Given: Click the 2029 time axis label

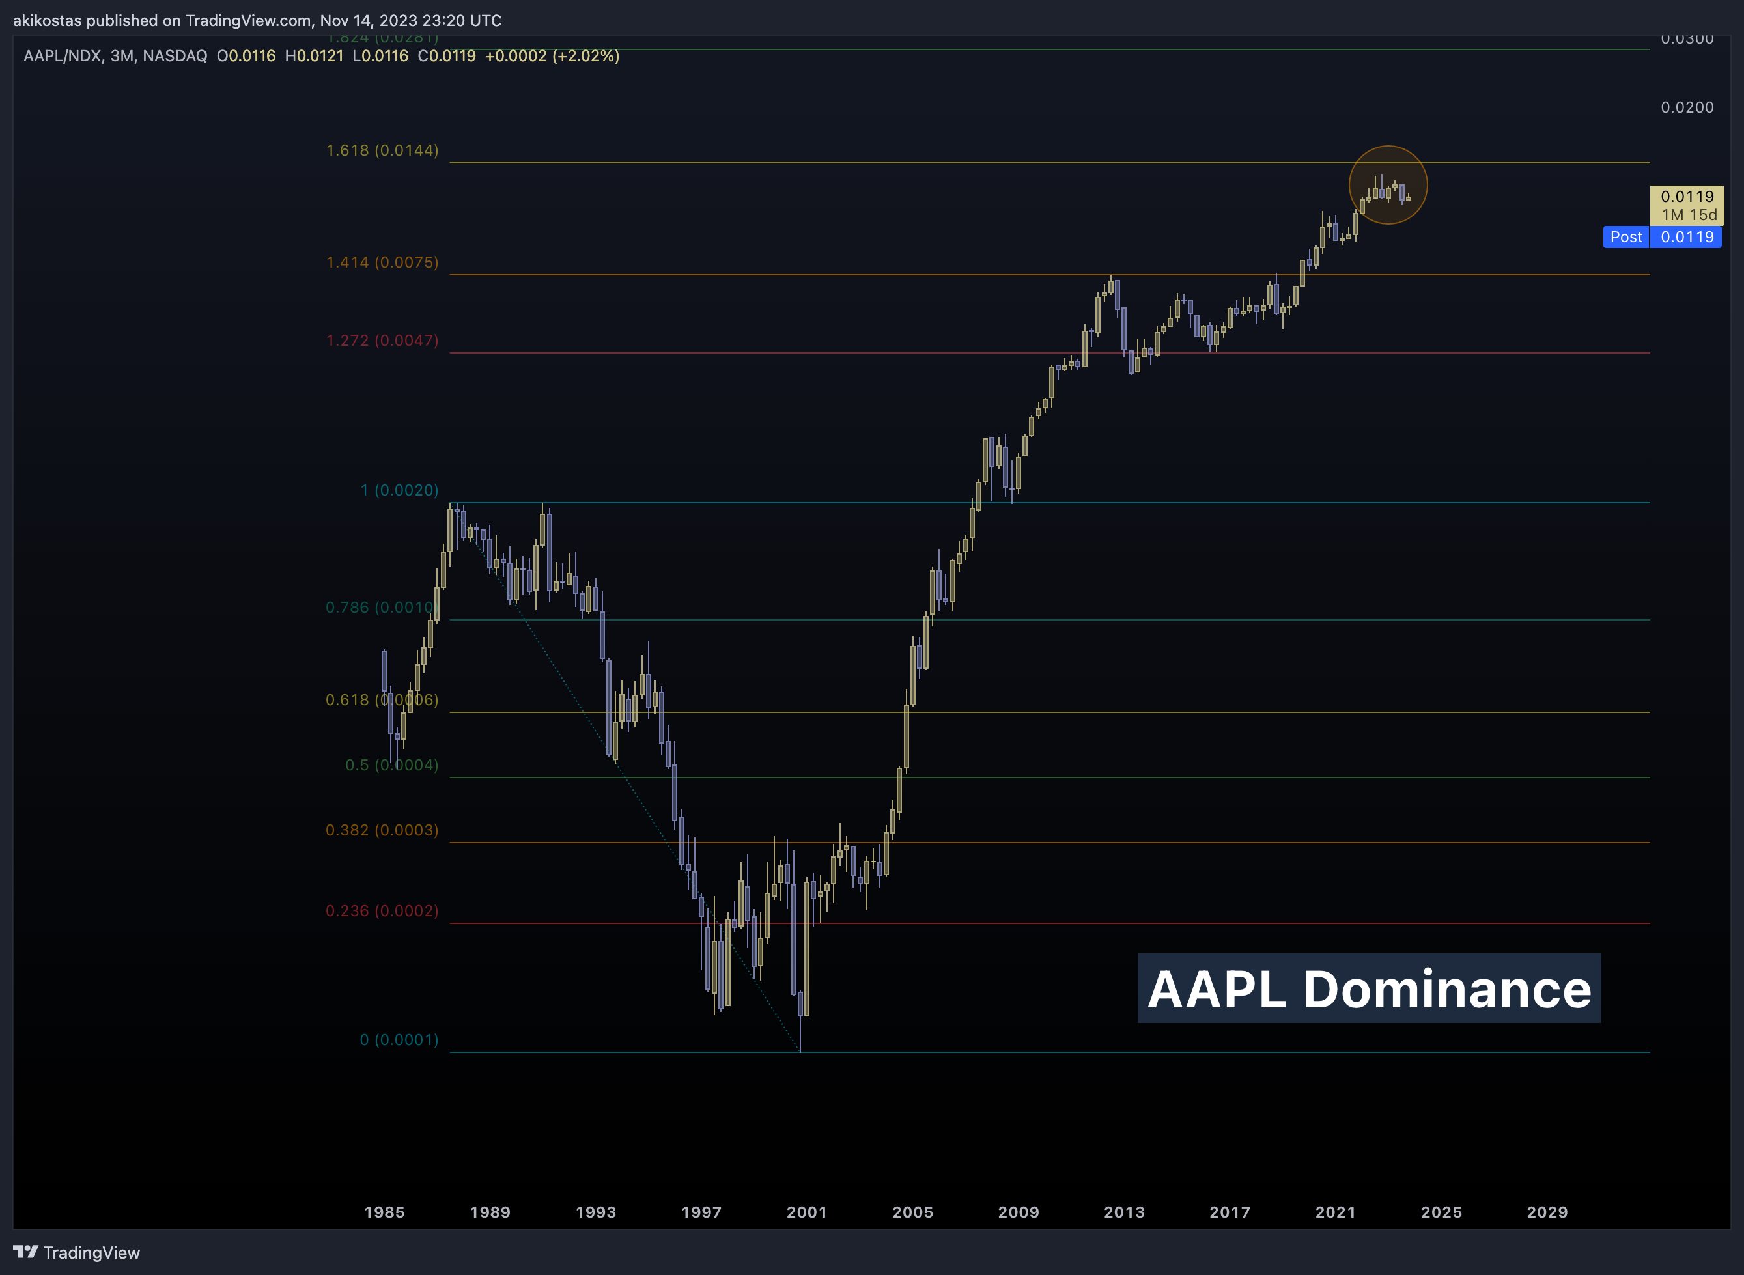Looking at the screenshot, I should [x=1547, y=1212].
